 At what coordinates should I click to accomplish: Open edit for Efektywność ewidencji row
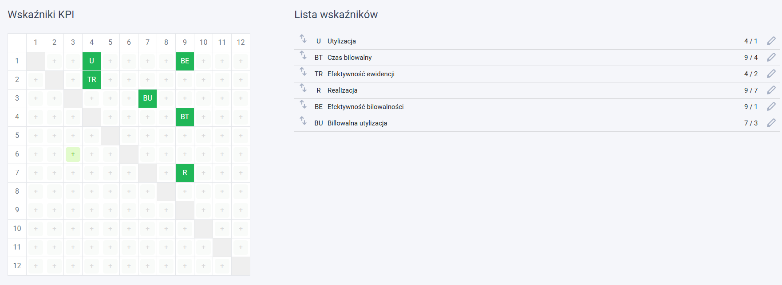point(771,74)
